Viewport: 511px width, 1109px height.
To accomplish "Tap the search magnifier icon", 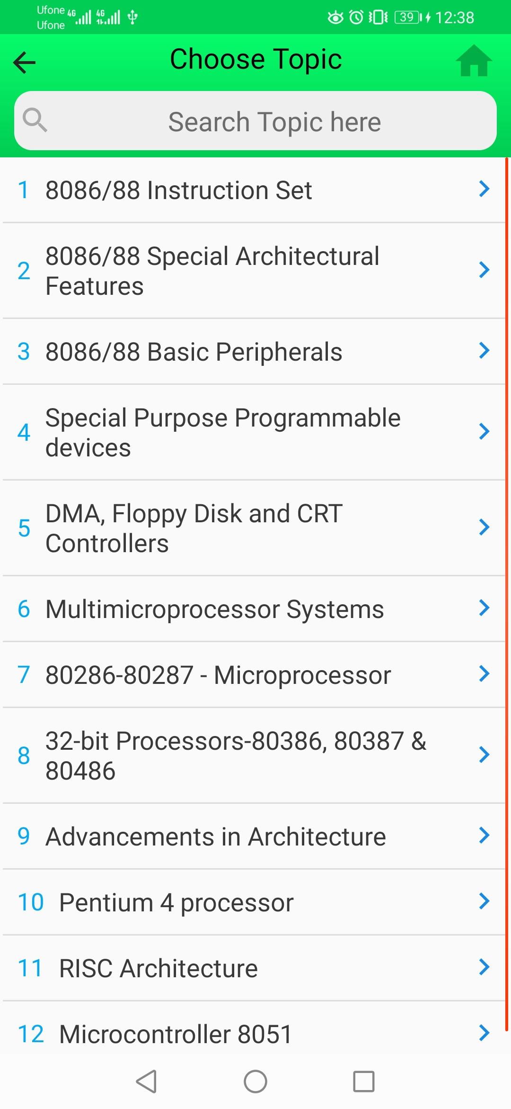I will [x=35, y=120].
